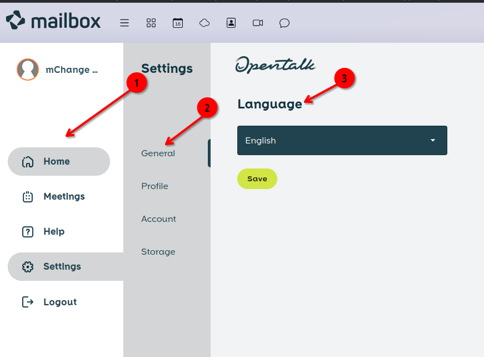484x357 pixels.
Task: Open the chat speech bubble icon
Action: tap(285, 23)
